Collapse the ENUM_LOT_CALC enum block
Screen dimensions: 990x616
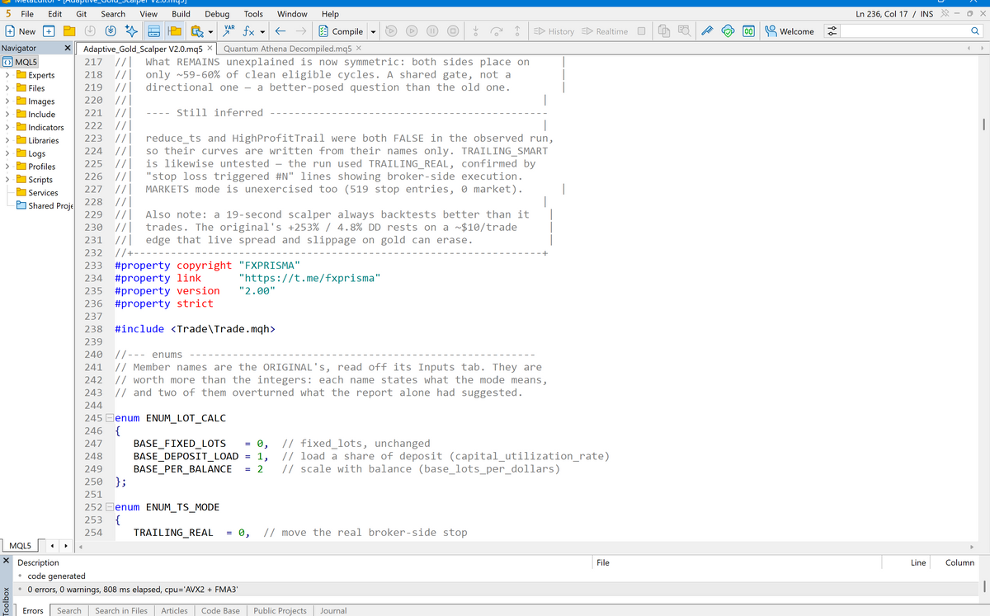tap(111, 419)
